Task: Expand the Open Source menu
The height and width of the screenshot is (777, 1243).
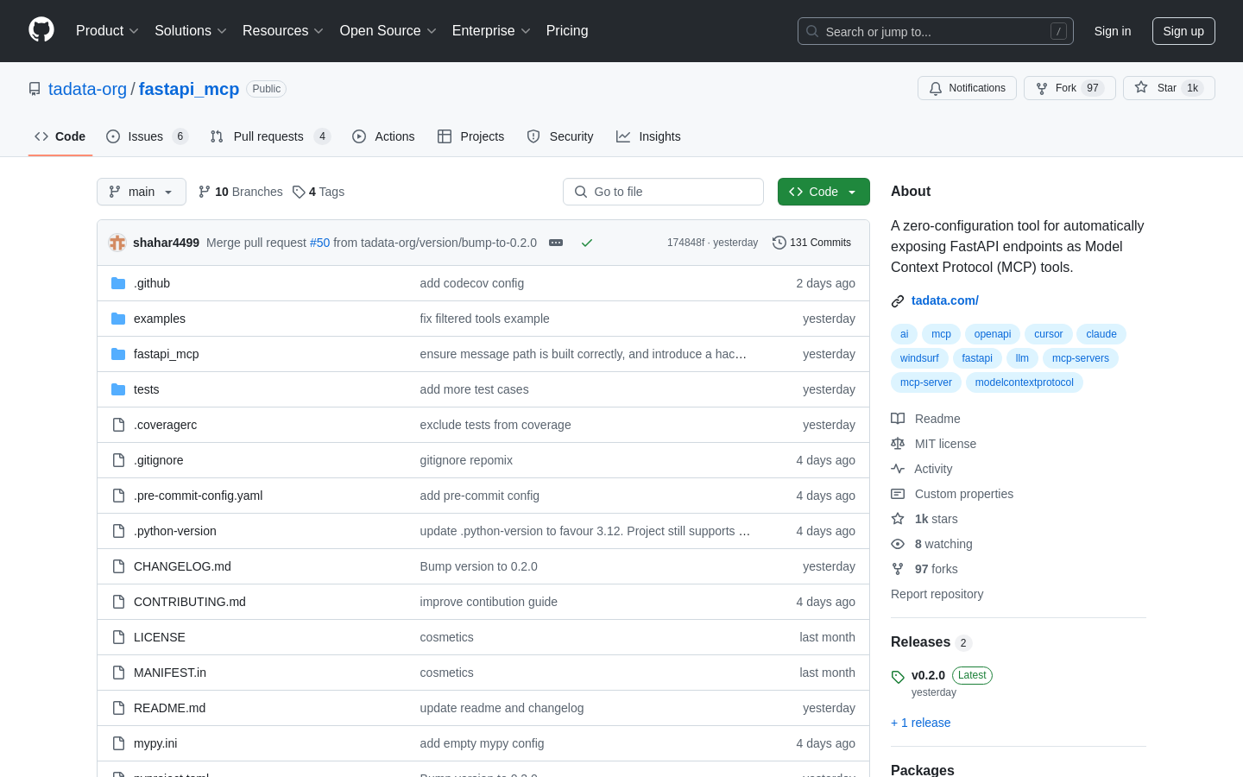Action: coord(388,30)
